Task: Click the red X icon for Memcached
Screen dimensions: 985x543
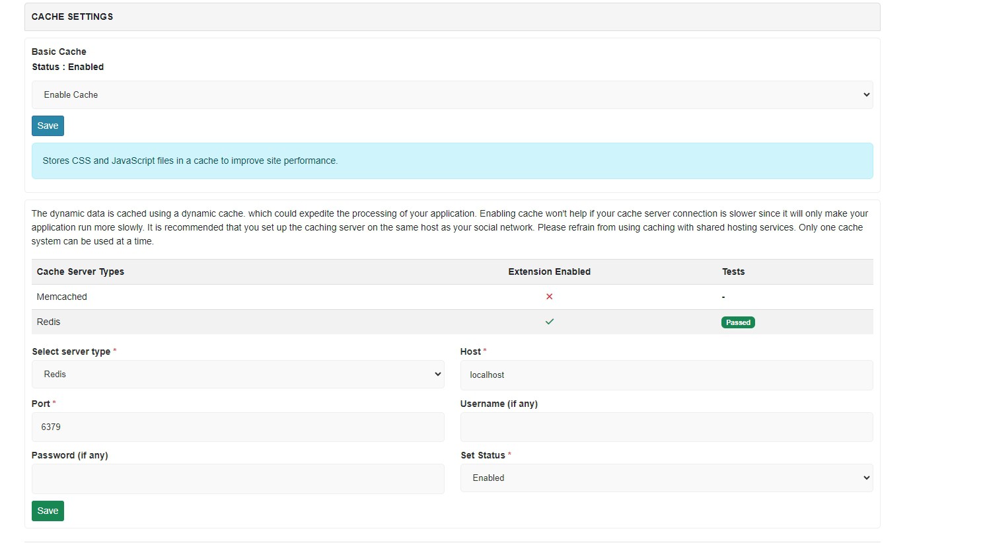Action: 549,297
